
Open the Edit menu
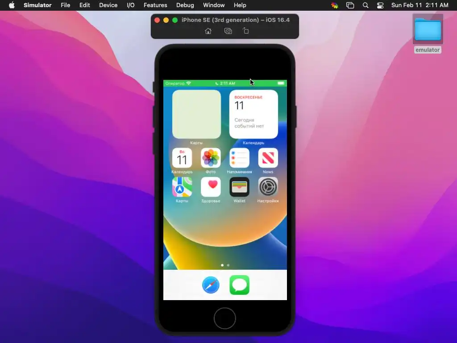click(84, 5)
